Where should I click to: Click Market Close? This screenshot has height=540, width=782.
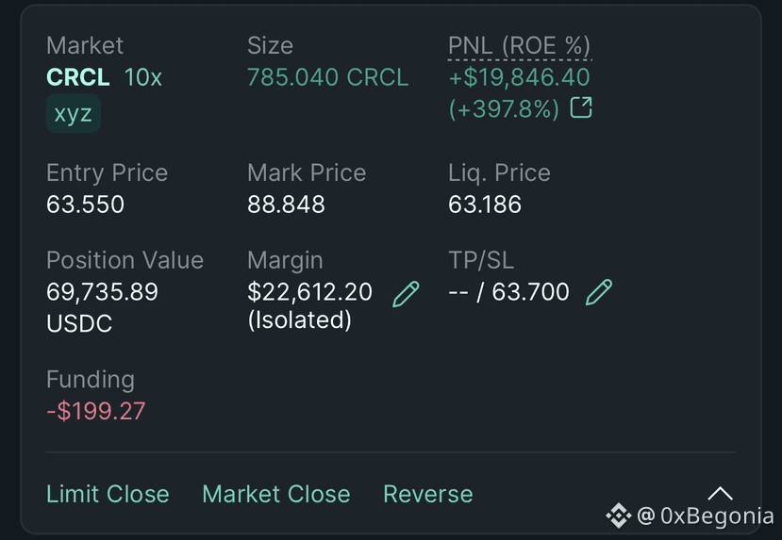[x=276, y=494]
